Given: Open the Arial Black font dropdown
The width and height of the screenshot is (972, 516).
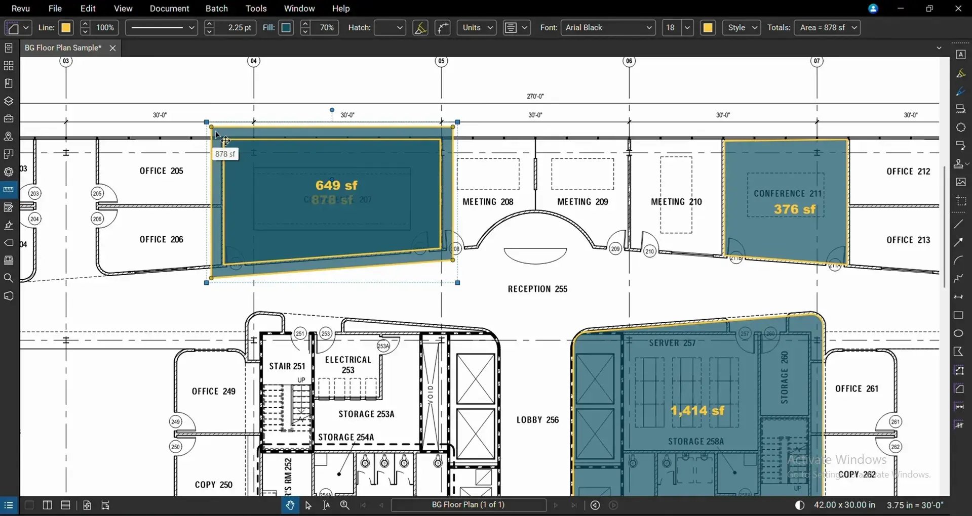Looking at the screenshot, I should click(608, 28).
